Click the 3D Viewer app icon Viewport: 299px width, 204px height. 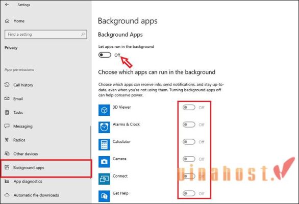pyautogui.click(x=104, y=110)
